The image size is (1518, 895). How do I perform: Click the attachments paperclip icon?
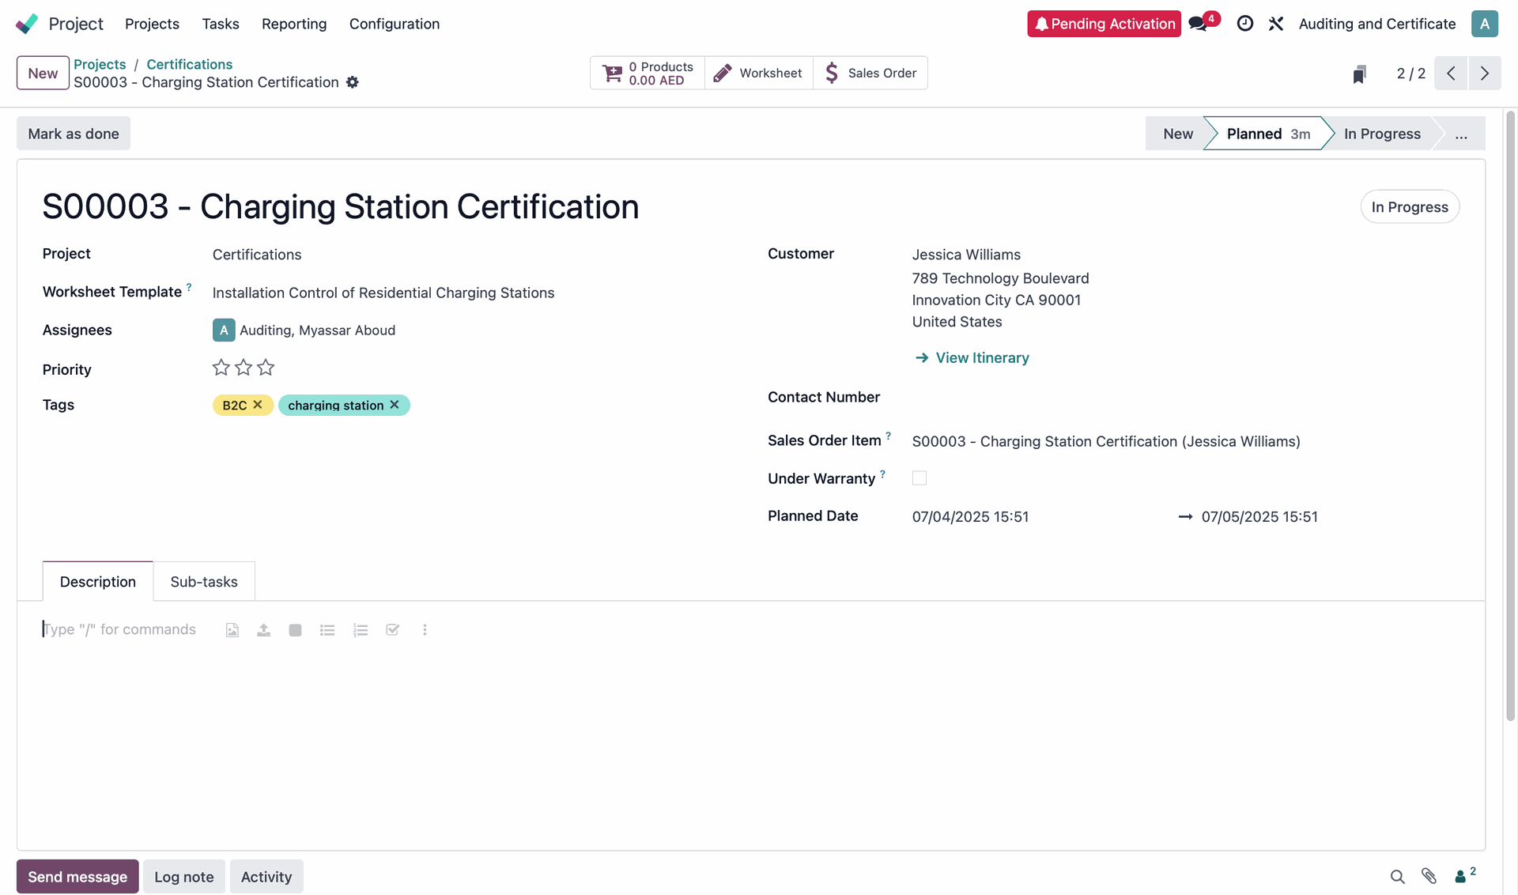[1429, 876]
